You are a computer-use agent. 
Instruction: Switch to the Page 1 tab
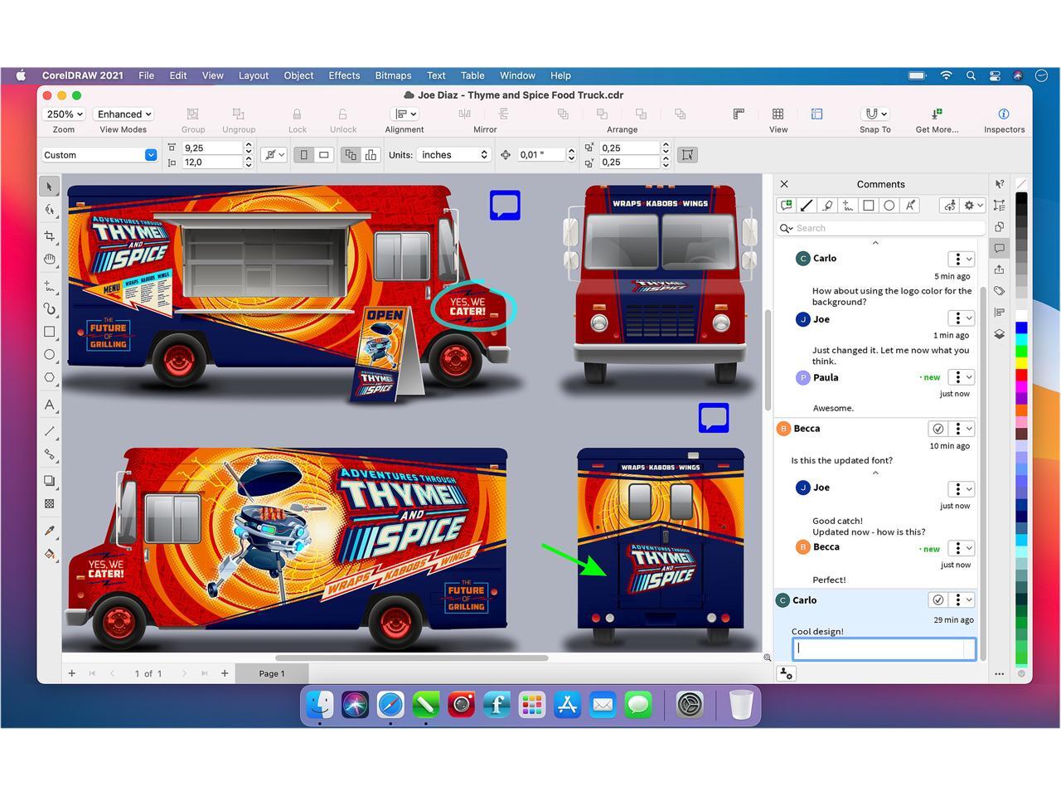pyautogui.click(x=272, y=673)
